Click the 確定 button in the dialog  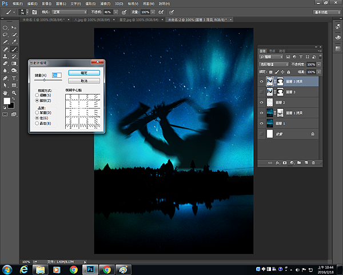coord(84,73)
